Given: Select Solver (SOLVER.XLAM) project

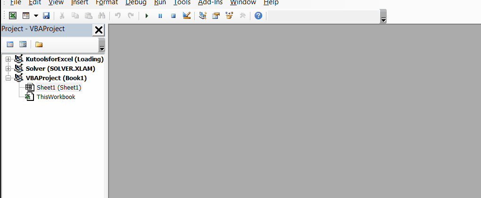Looking at the screenshot, I should click(x=60, y=69).
